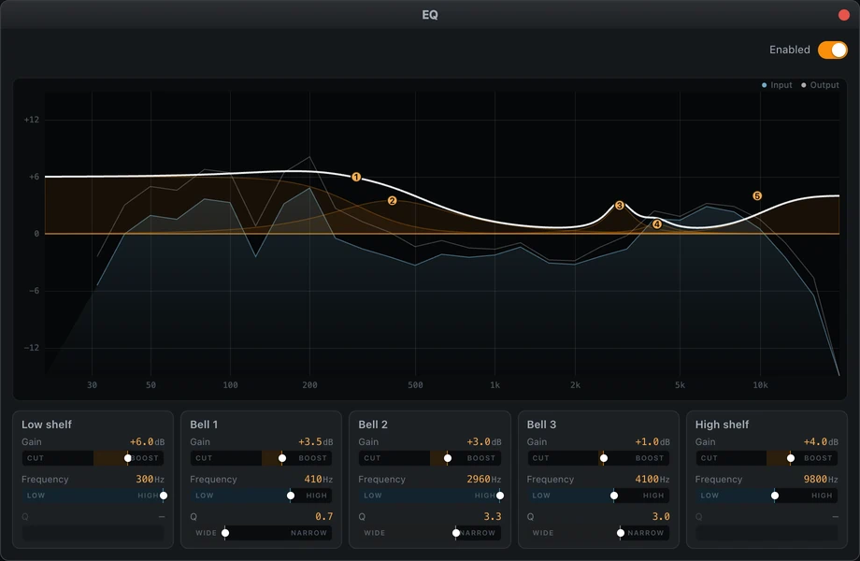
Task: Click the 10k frequency axis label
Action: pyautogui.click(x=760, y=385)
